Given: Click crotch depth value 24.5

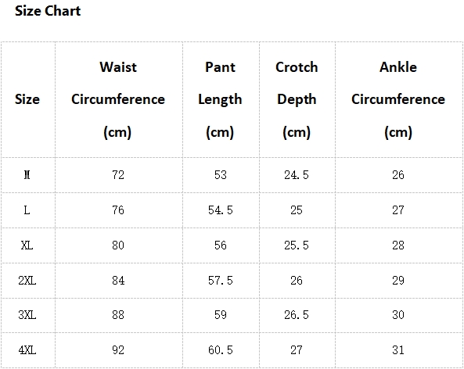Looking at the screenshot, I should (x=297, y=175).
